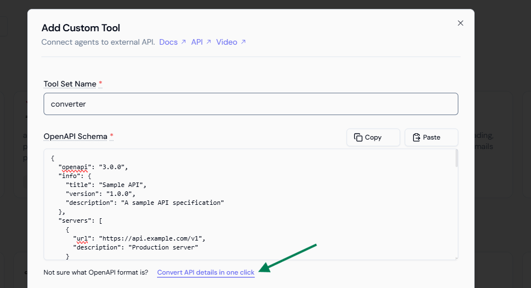The image size is (531, 288).
Task: Click the external arrow icon next to API
Action: pyautogui.click(x=208, y=41)
